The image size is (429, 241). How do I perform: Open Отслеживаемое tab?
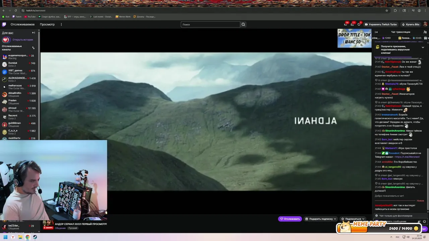pos(22,24)
